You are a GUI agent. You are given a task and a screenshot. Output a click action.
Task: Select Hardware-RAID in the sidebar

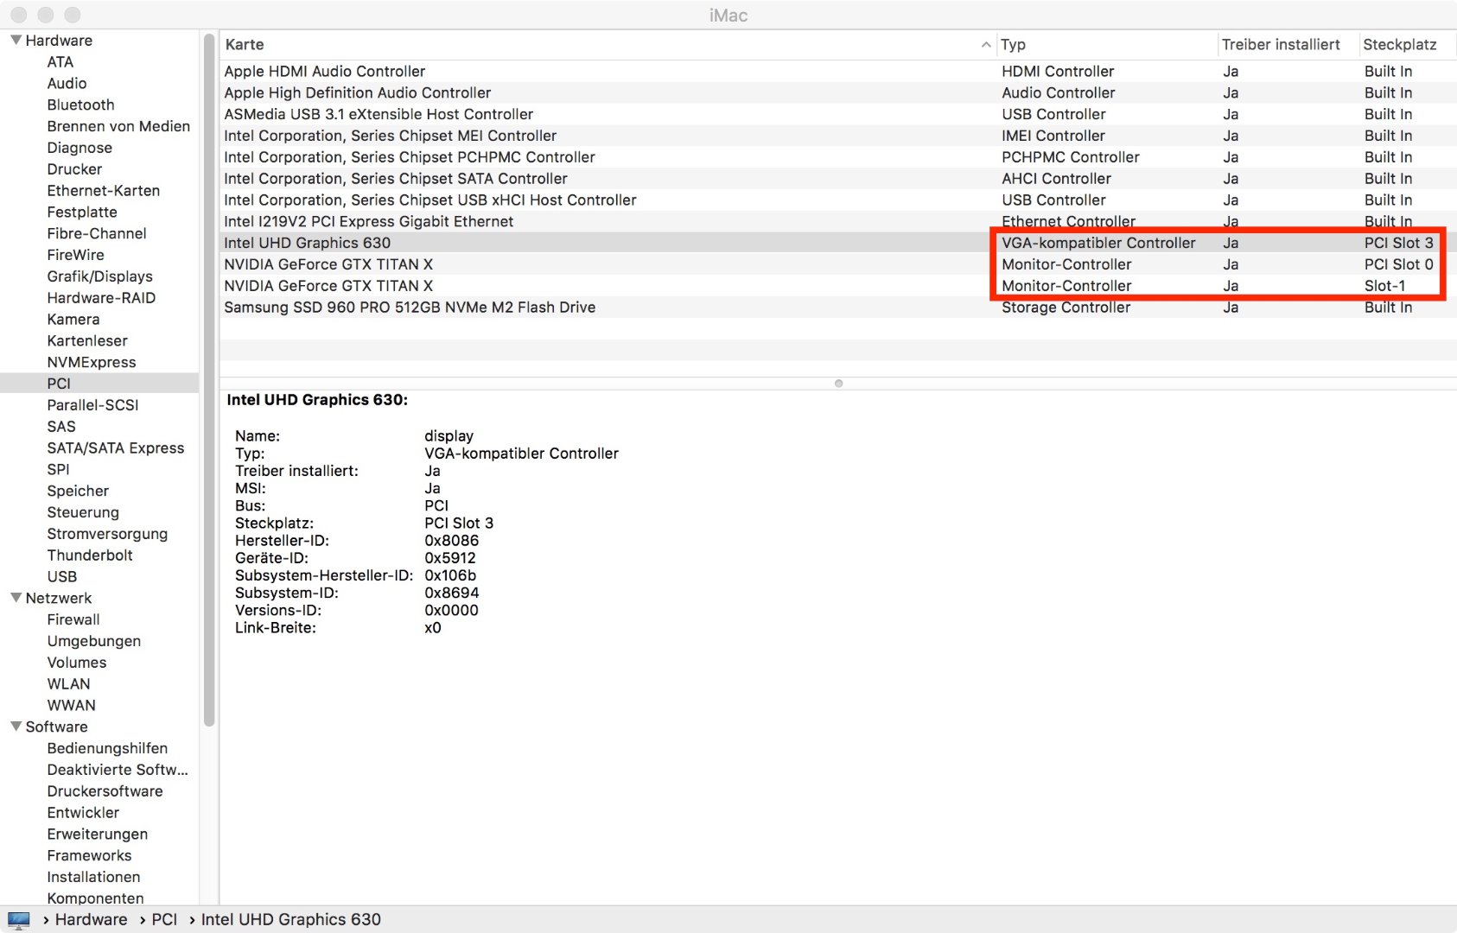pos(101,298)
